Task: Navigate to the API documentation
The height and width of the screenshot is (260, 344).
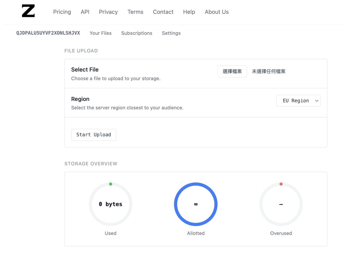Action: (x=85, y=12)
